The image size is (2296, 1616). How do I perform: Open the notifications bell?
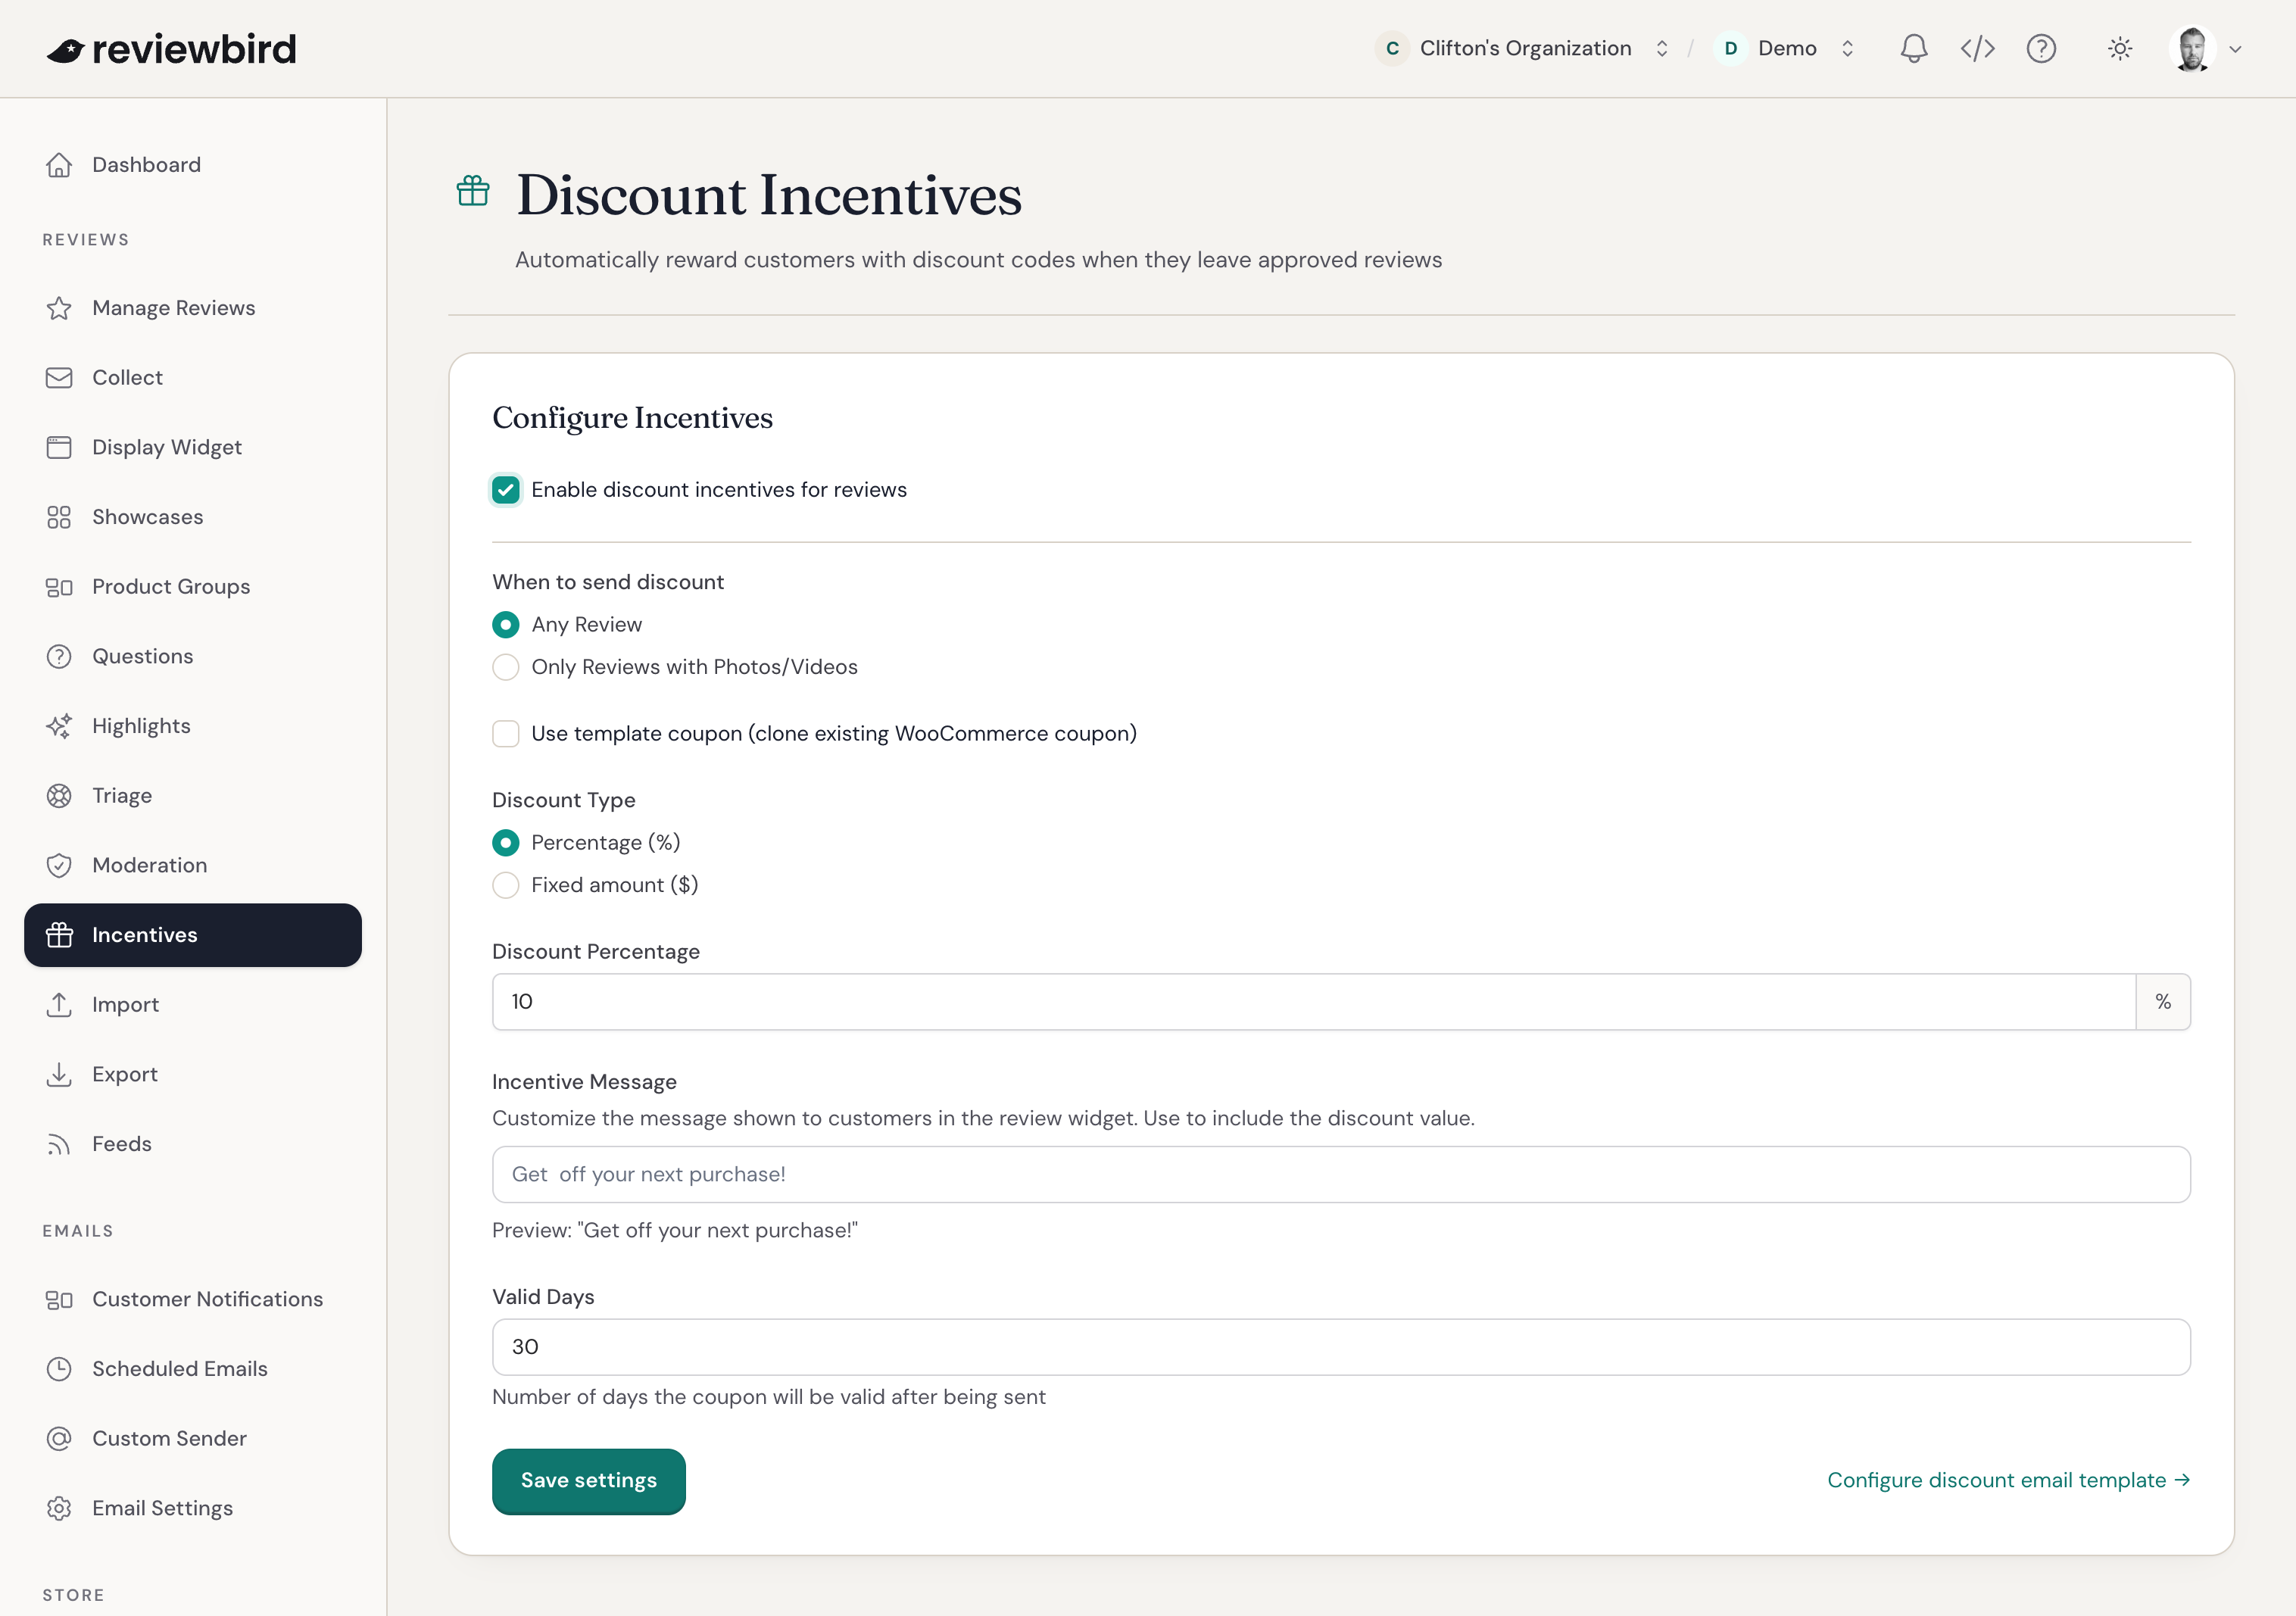tap(1913, 48)
